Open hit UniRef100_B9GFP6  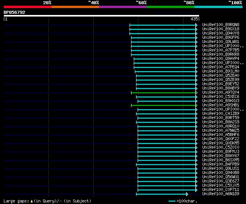point(221,37)
